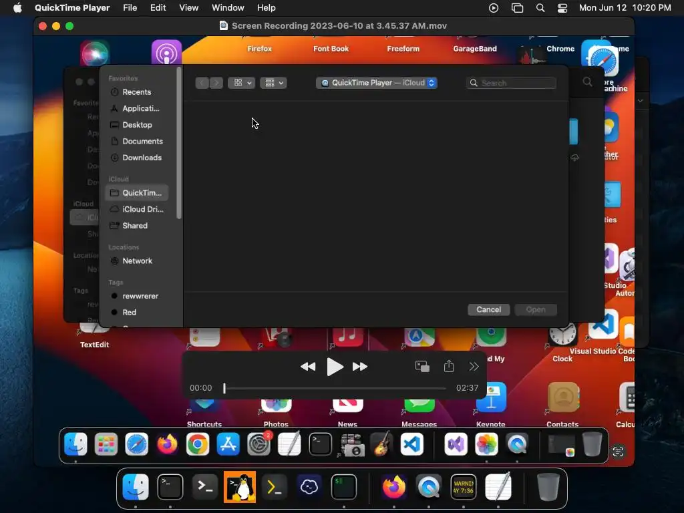Click the Live Text icon at video corner
Viewport: 684px width, 513px height.
(618, 452)
